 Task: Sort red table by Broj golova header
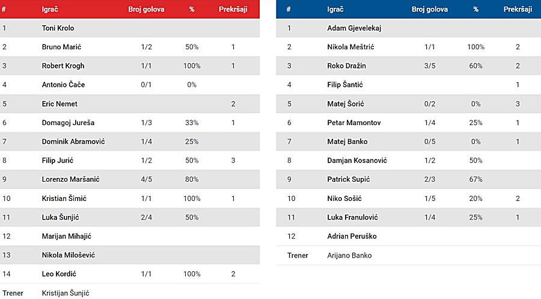(x=146, y=9)
